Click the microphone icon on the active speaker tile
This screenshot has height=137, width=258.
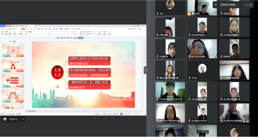(x=192, y=14)
